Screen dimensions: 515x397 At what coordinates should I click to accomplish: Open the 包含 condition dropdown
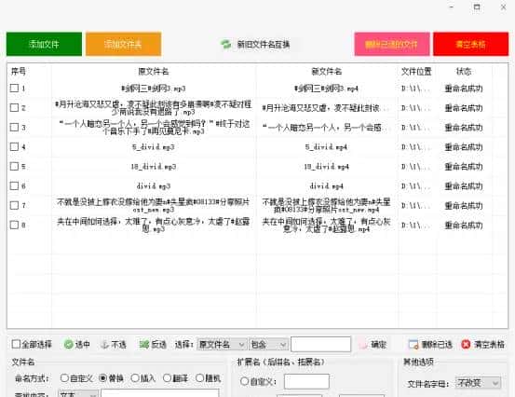click(268, 345)
